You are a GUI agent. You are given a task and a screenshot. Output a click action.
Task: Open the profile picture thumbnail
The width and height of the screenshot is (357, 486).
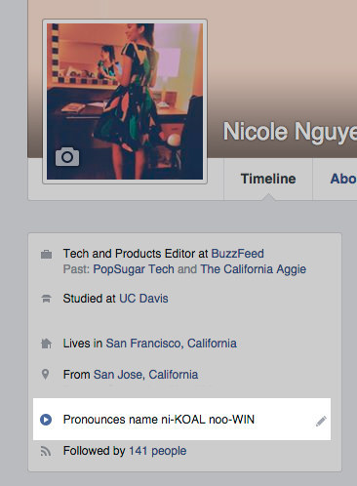pyautogui.click(x=125, y=101)
